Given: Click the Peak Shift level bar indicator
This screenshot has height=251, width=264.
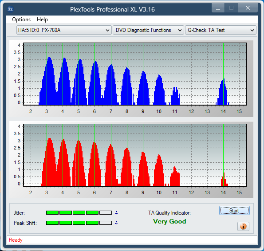Looking at the screenshot, I should 79,223.
